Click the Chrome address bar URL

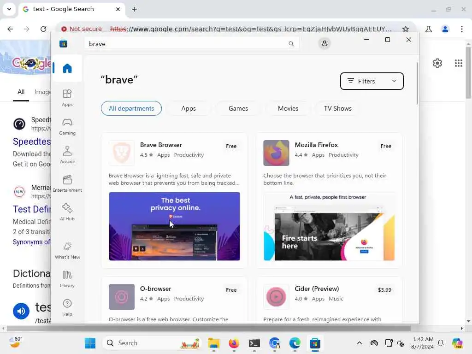(x=250, y=29)
